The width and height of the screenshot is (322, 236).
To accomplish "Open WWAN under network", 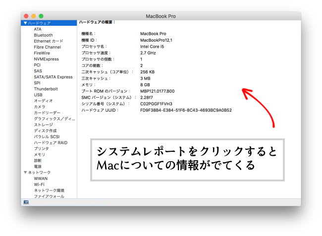I will 41,178.
